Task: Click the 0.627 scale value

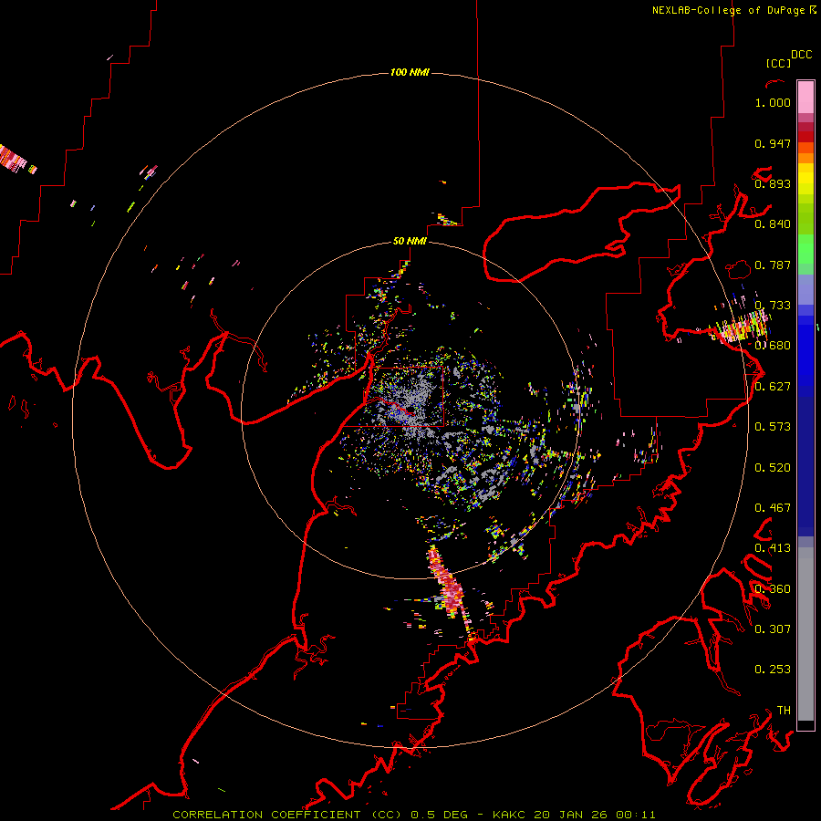Action: point(773,387)
